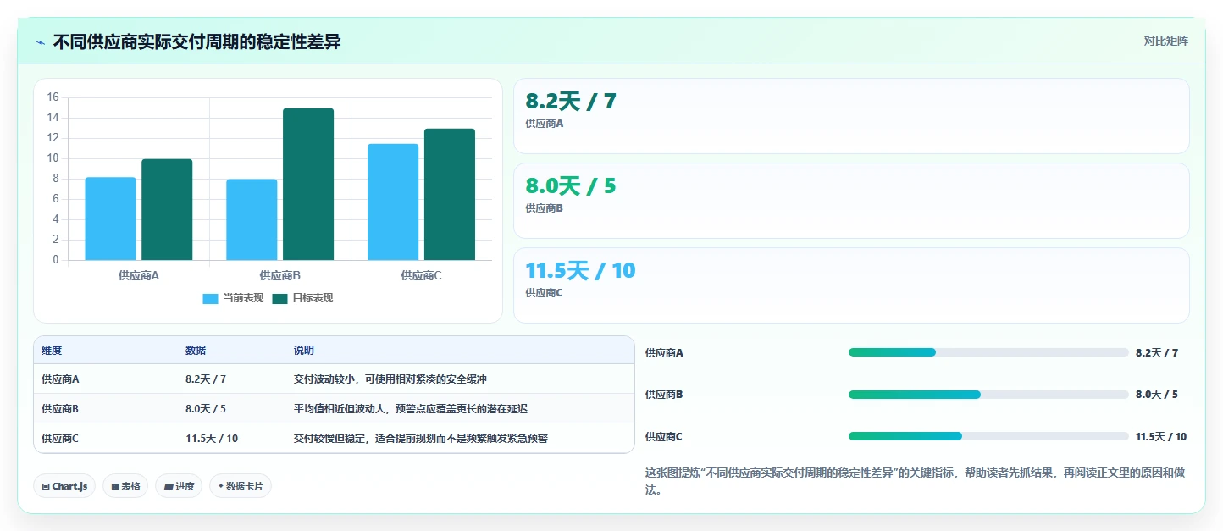
Task: Click 供应商B current performance bar
Action: click(x=252, y=219)
